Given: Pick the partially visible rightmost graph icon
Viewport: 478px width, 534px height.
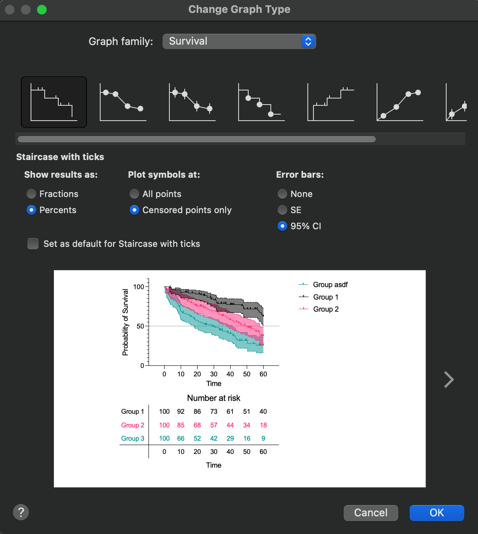Looking at the screenshot, I should tap(457, 102).
